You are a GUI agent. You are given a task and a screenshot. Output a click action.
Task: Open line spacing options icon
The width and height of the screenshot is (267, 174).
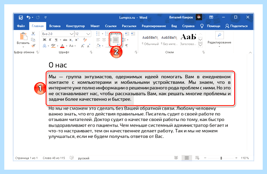(124, 40)
